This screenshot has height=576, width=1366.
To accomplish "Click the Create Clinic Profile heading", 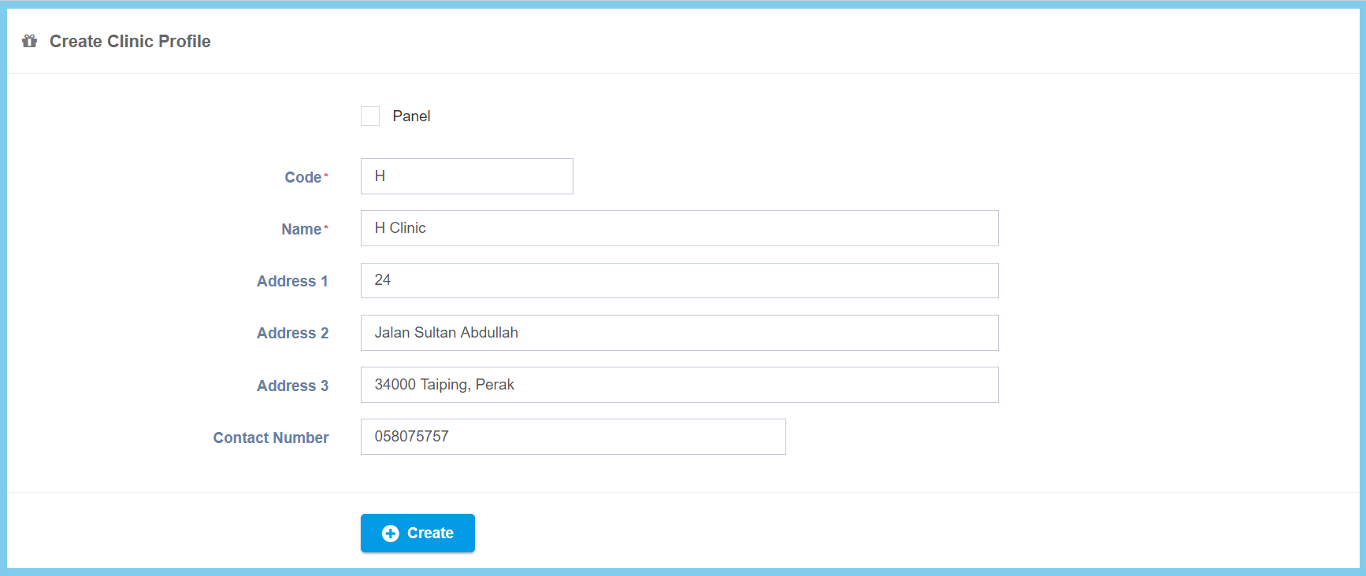I will click(130, 42).
